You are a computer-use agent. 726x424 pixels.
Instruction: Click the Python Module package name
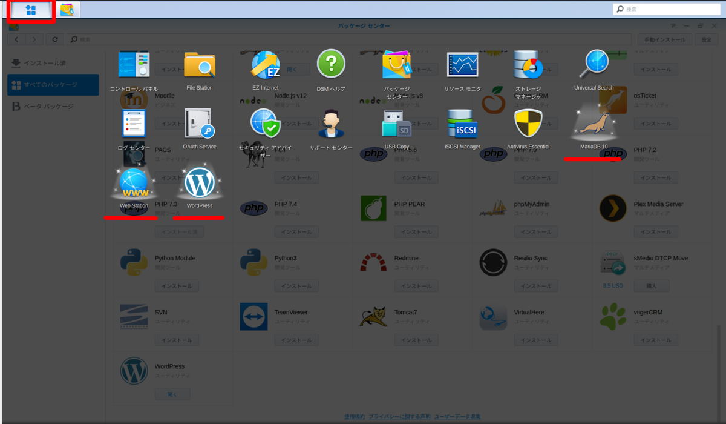click(x=175, y=259)
